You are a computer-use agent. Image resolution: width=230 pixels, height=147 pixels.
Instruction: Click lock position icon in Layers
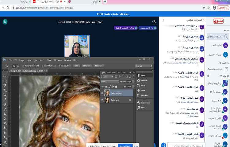point(113,87)
